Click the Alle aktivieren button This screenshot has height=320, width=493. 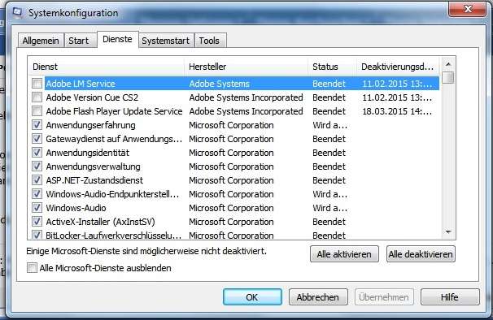[344, 254]
